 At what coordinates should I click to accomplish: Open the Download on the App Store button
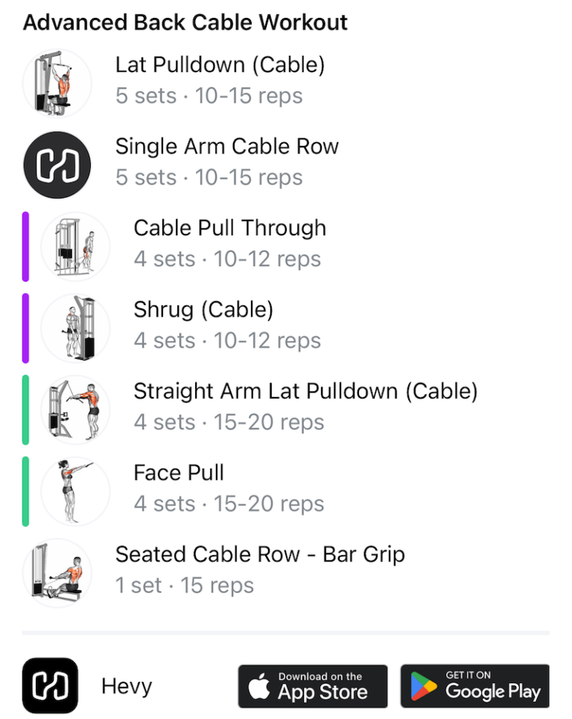point(313,685)
